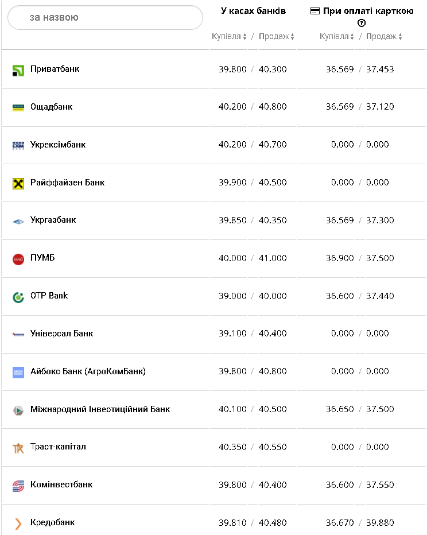Sort by cash desk Продаж rate
The image size is (427, 535).
[276, 37]
